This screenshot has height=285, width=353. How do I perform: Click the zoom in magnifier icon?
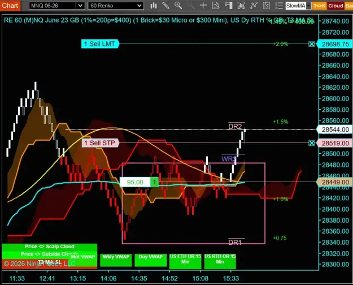click(178, 6)
